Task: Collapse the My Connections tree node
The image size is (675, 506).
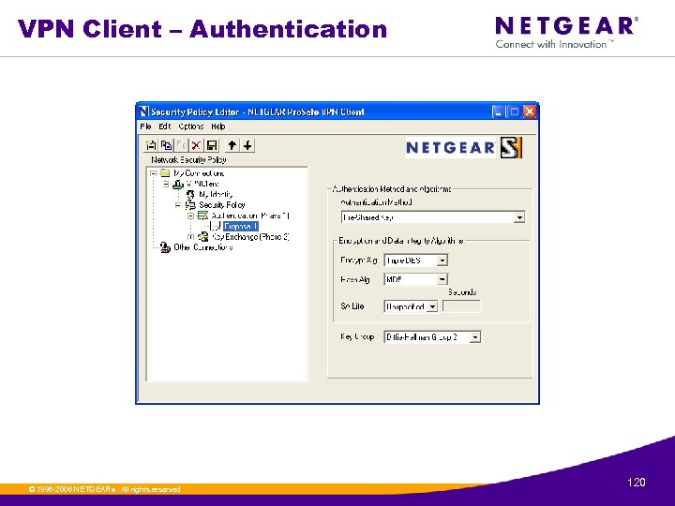Action: [x=153, y=173]
